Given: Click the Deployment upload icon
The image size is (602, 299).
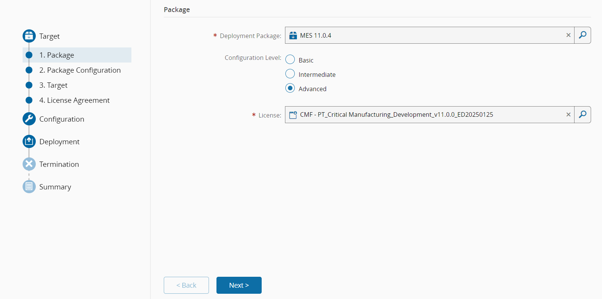Looking at the screenshot, I should (29, 142).
